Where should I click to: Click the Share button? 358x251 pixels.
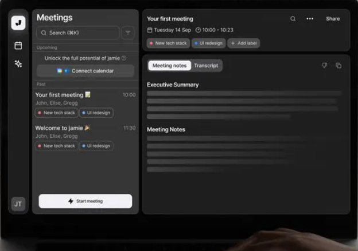pyautogui.click(x=333, y=19)
